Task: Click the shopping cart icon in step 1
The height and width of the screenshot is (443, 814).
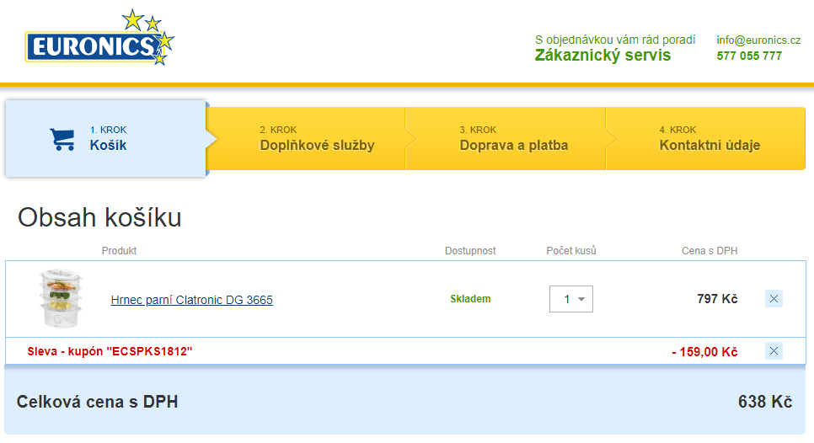Action: 62,139
